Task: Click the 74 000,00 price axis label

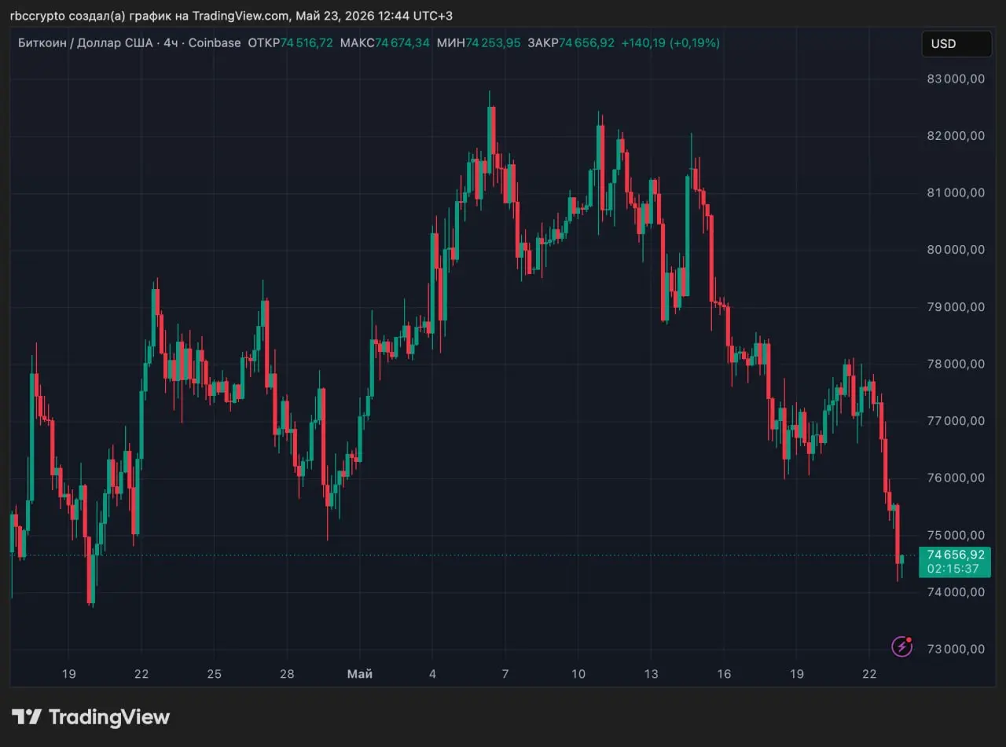Action: (x=956, y=592)
